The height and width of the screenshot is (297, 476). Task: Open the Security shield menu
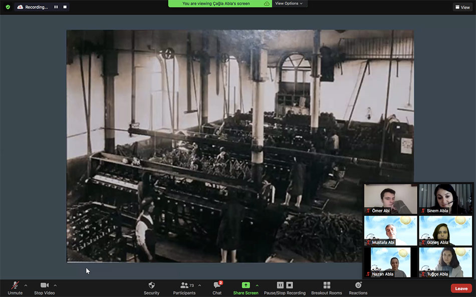151,288
